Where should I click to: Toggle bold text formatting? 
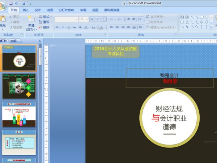[58, 27]
